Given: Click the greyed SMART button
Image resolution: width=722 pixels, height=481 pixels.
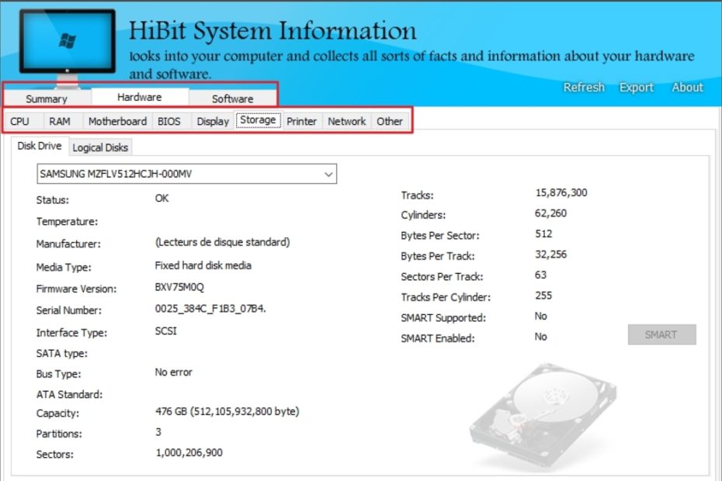Looking at the screenshot, I should tap(661, 334).
